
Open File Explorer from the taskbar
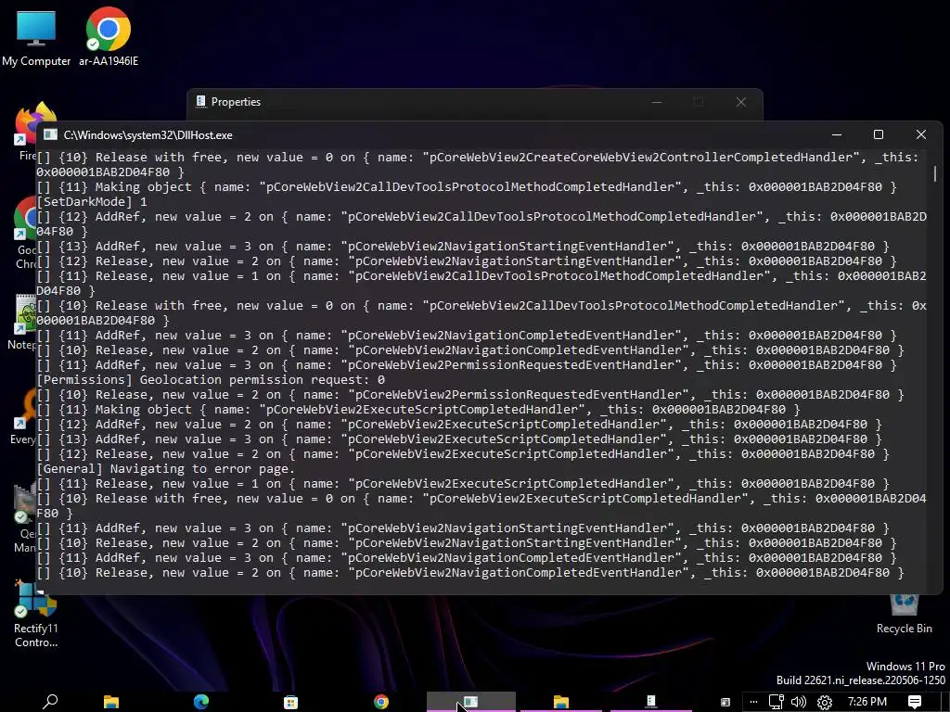click(x=111, y=702)
